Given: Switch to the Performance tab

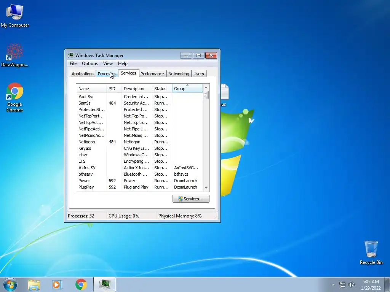Looking at the screenshot, I should (152, 74).
